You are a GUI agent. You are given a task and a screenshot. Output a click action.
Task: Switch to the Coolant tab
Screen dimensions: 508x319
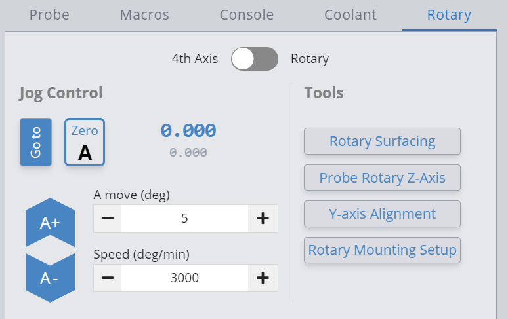click(350, 15)
